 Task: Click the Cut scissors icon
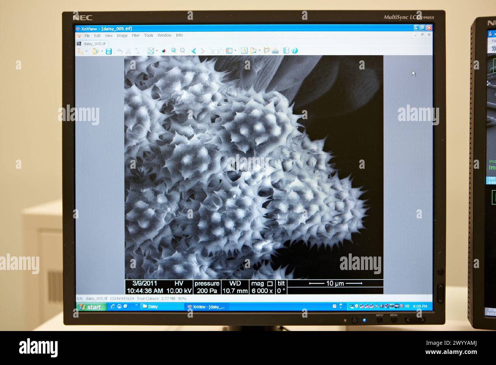128,51
